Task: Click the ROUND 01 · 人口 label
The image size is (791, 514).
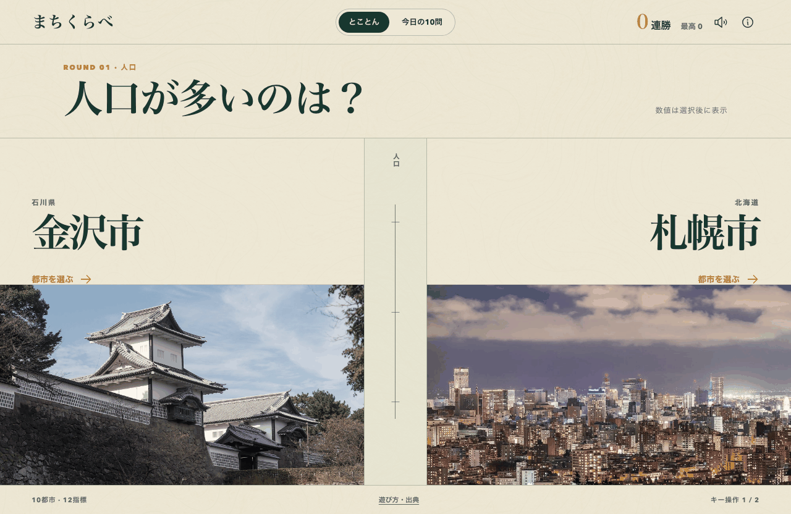Action: tap(99, 67)
